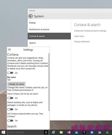Click the 'change my name' button
The width and height of the screenshot is (112, 135).
click(16, 84)
